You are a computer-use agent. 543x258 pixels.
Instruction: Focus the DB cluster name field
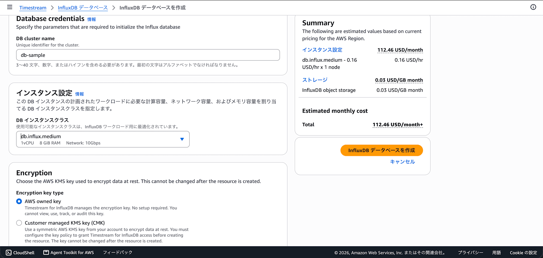click(148, 55)
